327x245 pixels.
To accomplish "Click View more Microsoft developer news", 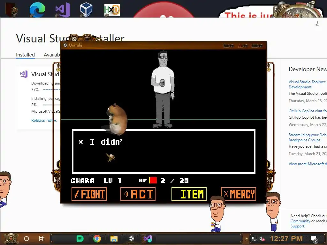I will tap(308, 164).
